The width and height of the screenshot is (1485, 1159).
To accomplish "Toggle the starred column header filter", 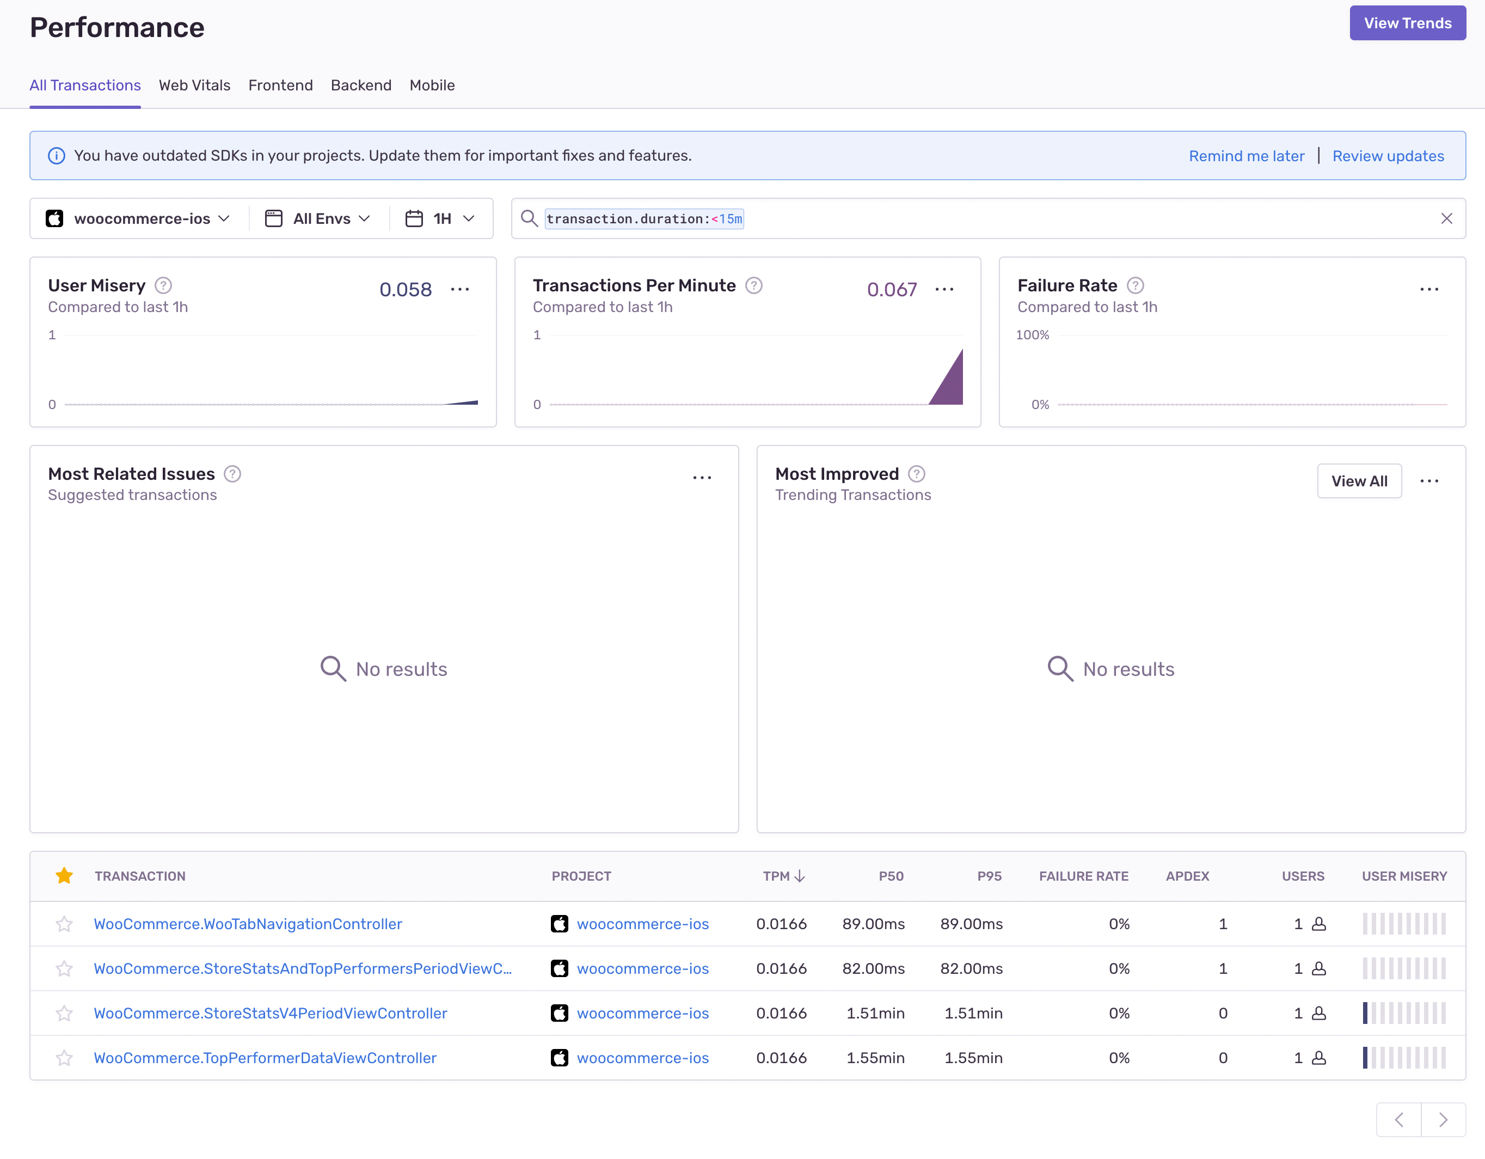I will tap(64, 875).
